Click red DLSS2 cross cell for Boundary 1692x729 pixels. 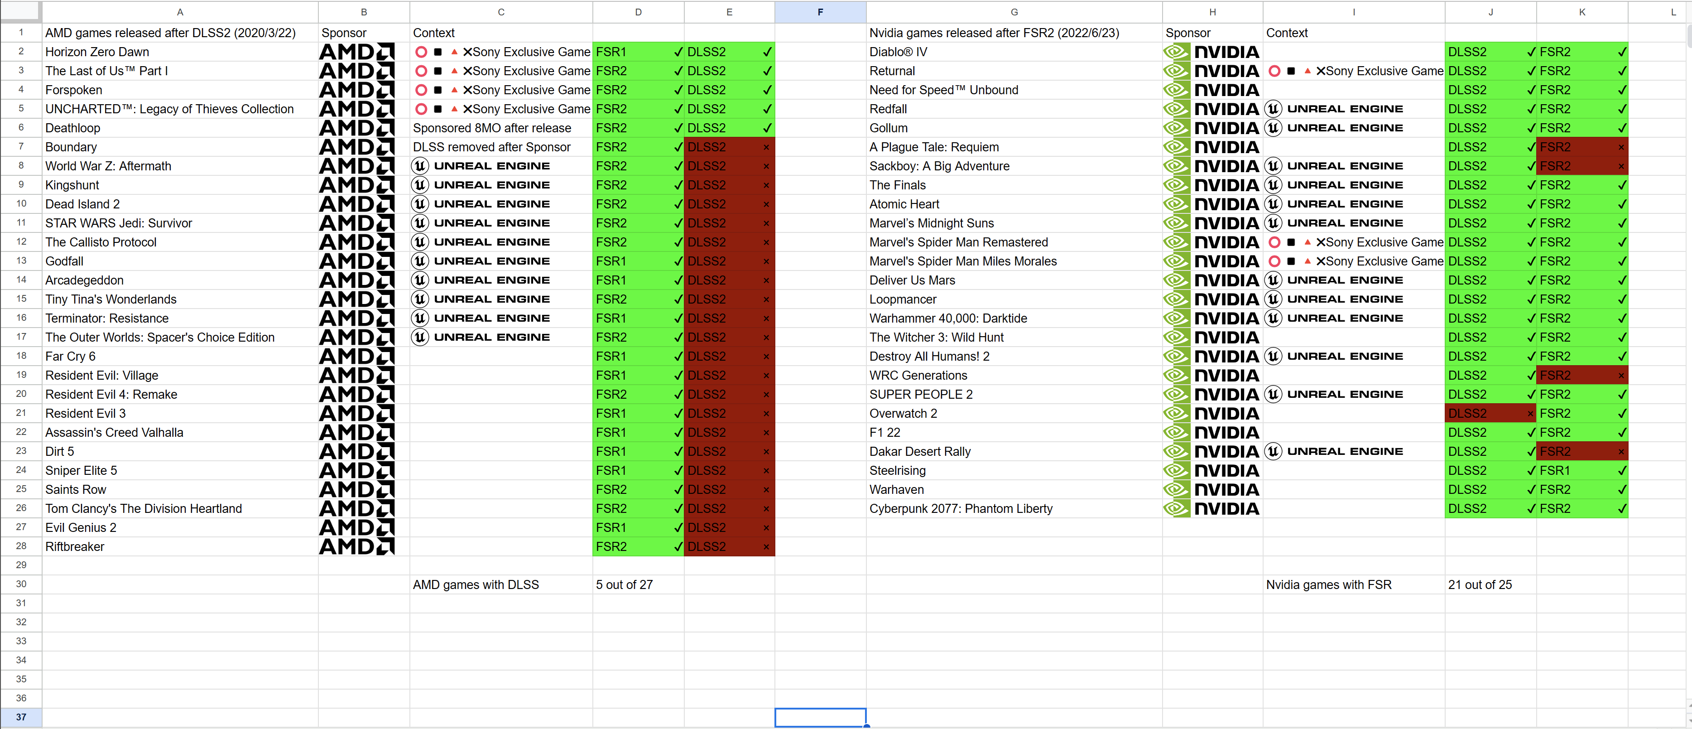729,147
